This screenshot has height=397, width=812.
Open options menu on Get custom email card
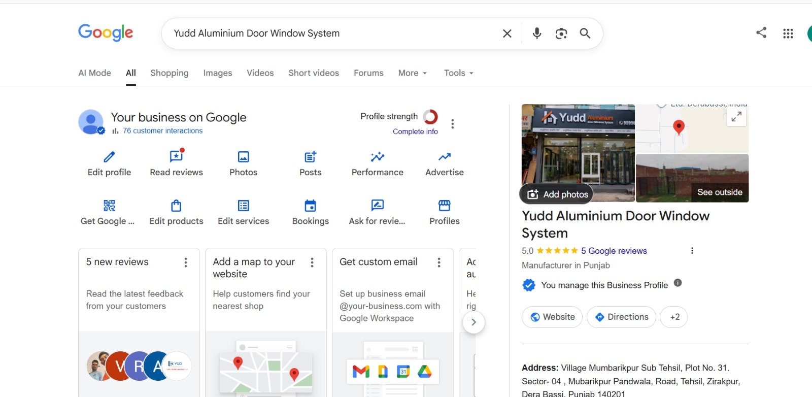coord(439,262)
